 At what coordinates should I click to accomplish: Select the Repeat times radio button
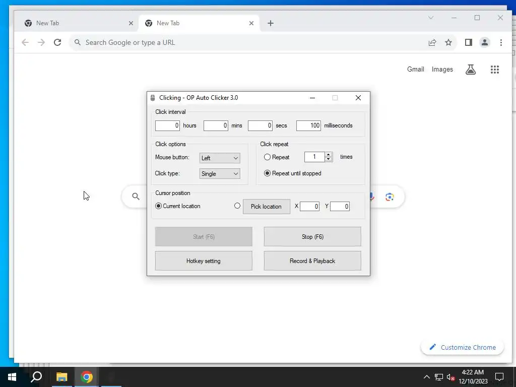pyautogui.click(x=267, y=157)
